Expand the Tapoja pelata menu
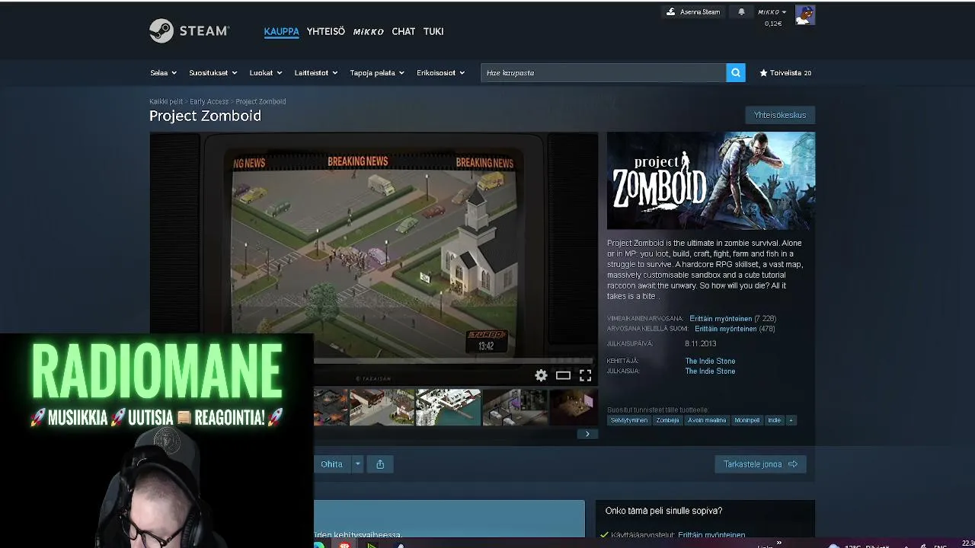 [377, 73]
